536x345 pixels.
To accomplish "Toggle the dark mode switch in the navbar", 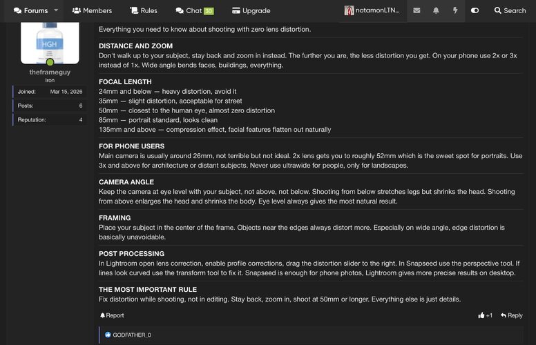I will [475, 10].
